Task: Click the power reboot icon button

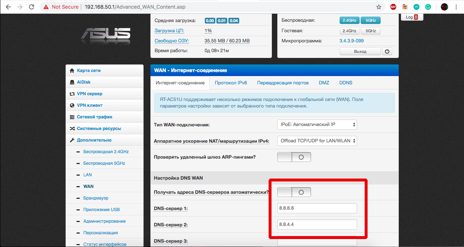Action: pyautogui.click(x=387, y=51)
